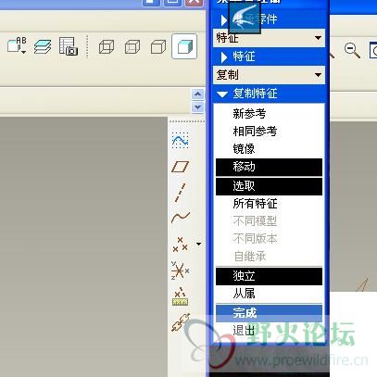
Task: Open the sketch tool icon with dotted curve
Action: [x=180, y=140]
